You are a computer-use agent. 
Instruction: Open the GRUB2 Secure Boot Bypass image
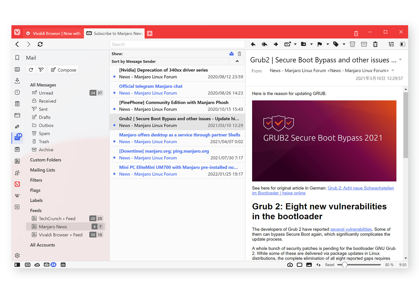324,141
